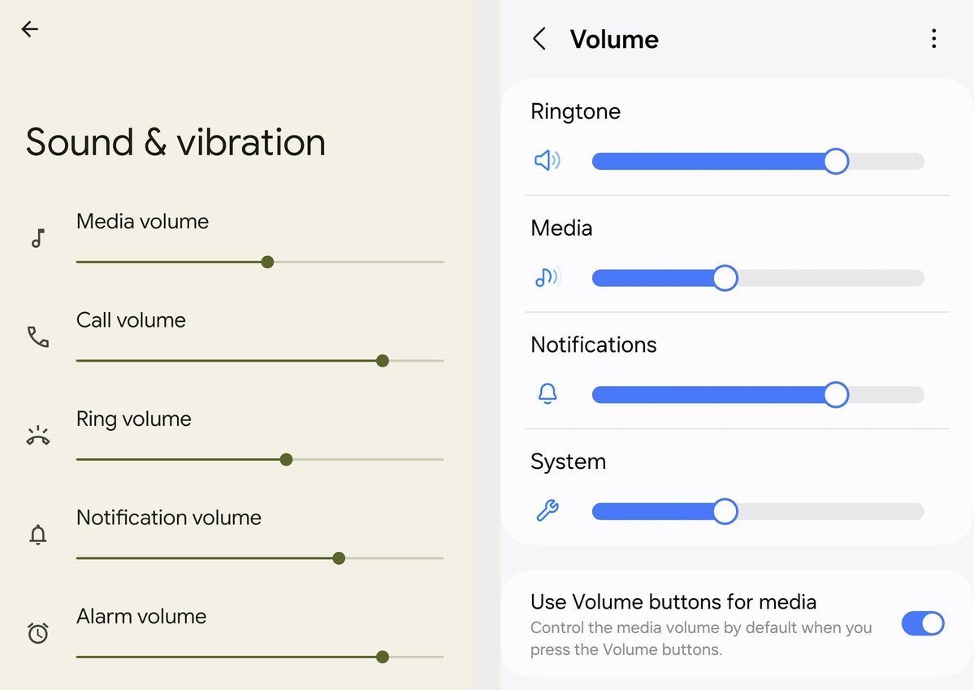Tap the Media volume label
The height and width of the screenshot is (690, 974).
142,221
